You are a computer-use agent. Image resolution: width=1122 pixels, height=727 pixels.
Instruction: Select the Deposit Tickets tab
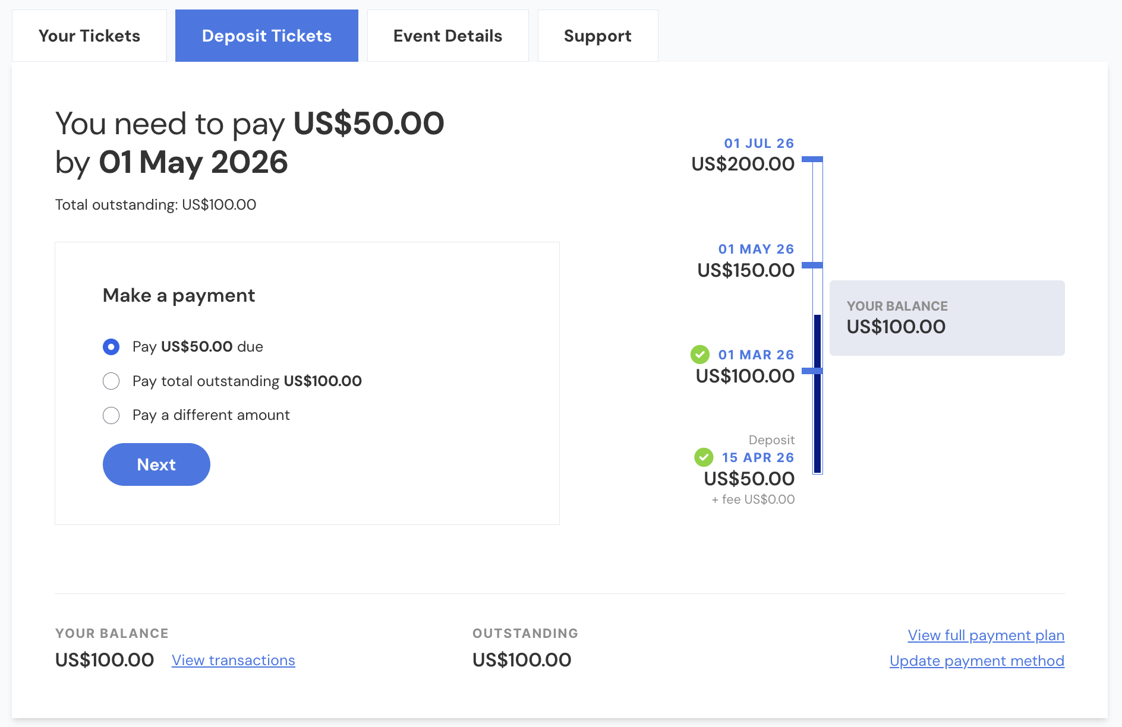(x=267, y=36)
